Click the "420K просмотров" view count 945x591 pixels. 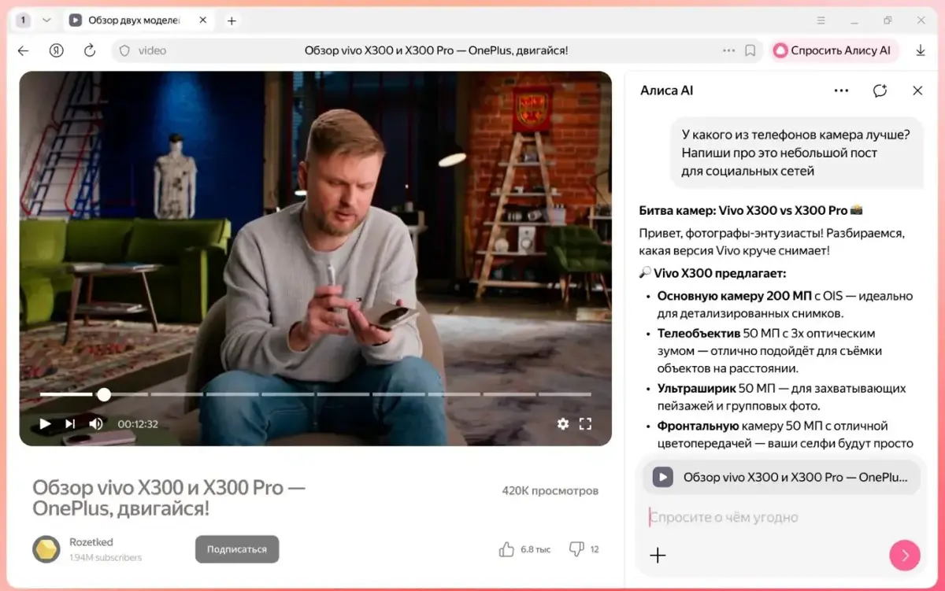[x=550, y=491]
